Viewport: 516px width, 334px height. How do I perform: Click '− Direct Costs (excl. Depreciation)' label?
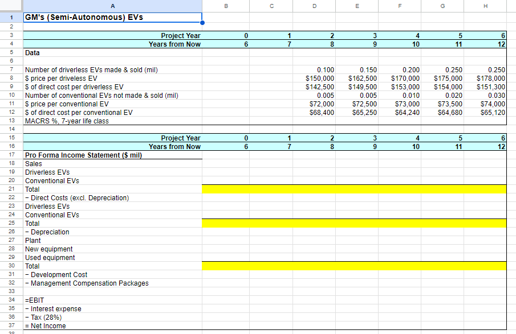(77, 197)
